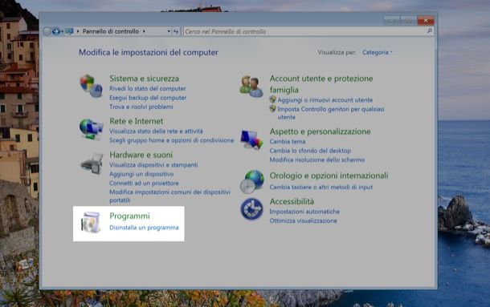Expand arrow after Pannello di controllo breadcrumb
Screen dimensions: 490x307
tap(144, 31)
